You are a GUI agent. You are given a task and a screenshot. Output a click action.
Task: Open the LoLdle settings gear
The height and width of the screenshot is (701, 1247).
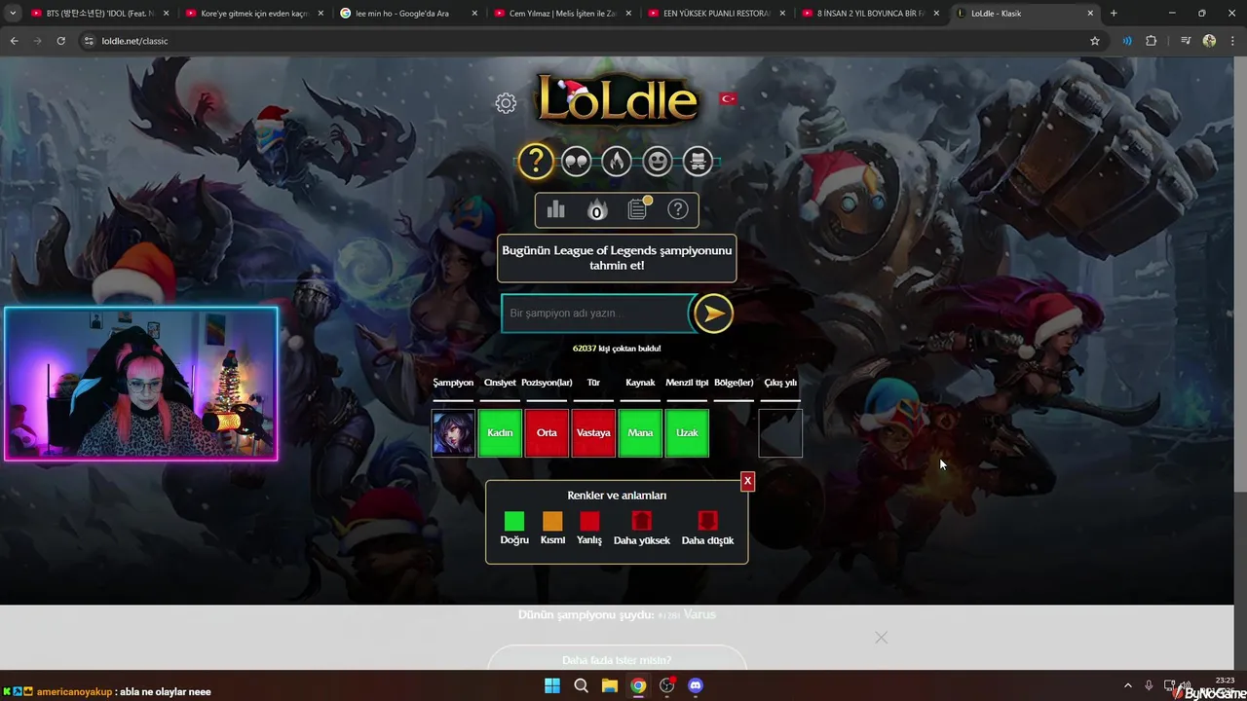505,103
